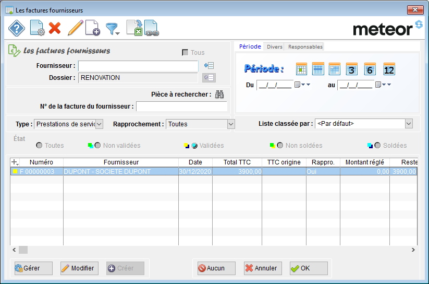Click the 30/12/2020 date cell
Image resolution: width=429 pixels, height=284 pixels.
pyautogui.click(x=195, y=172)
